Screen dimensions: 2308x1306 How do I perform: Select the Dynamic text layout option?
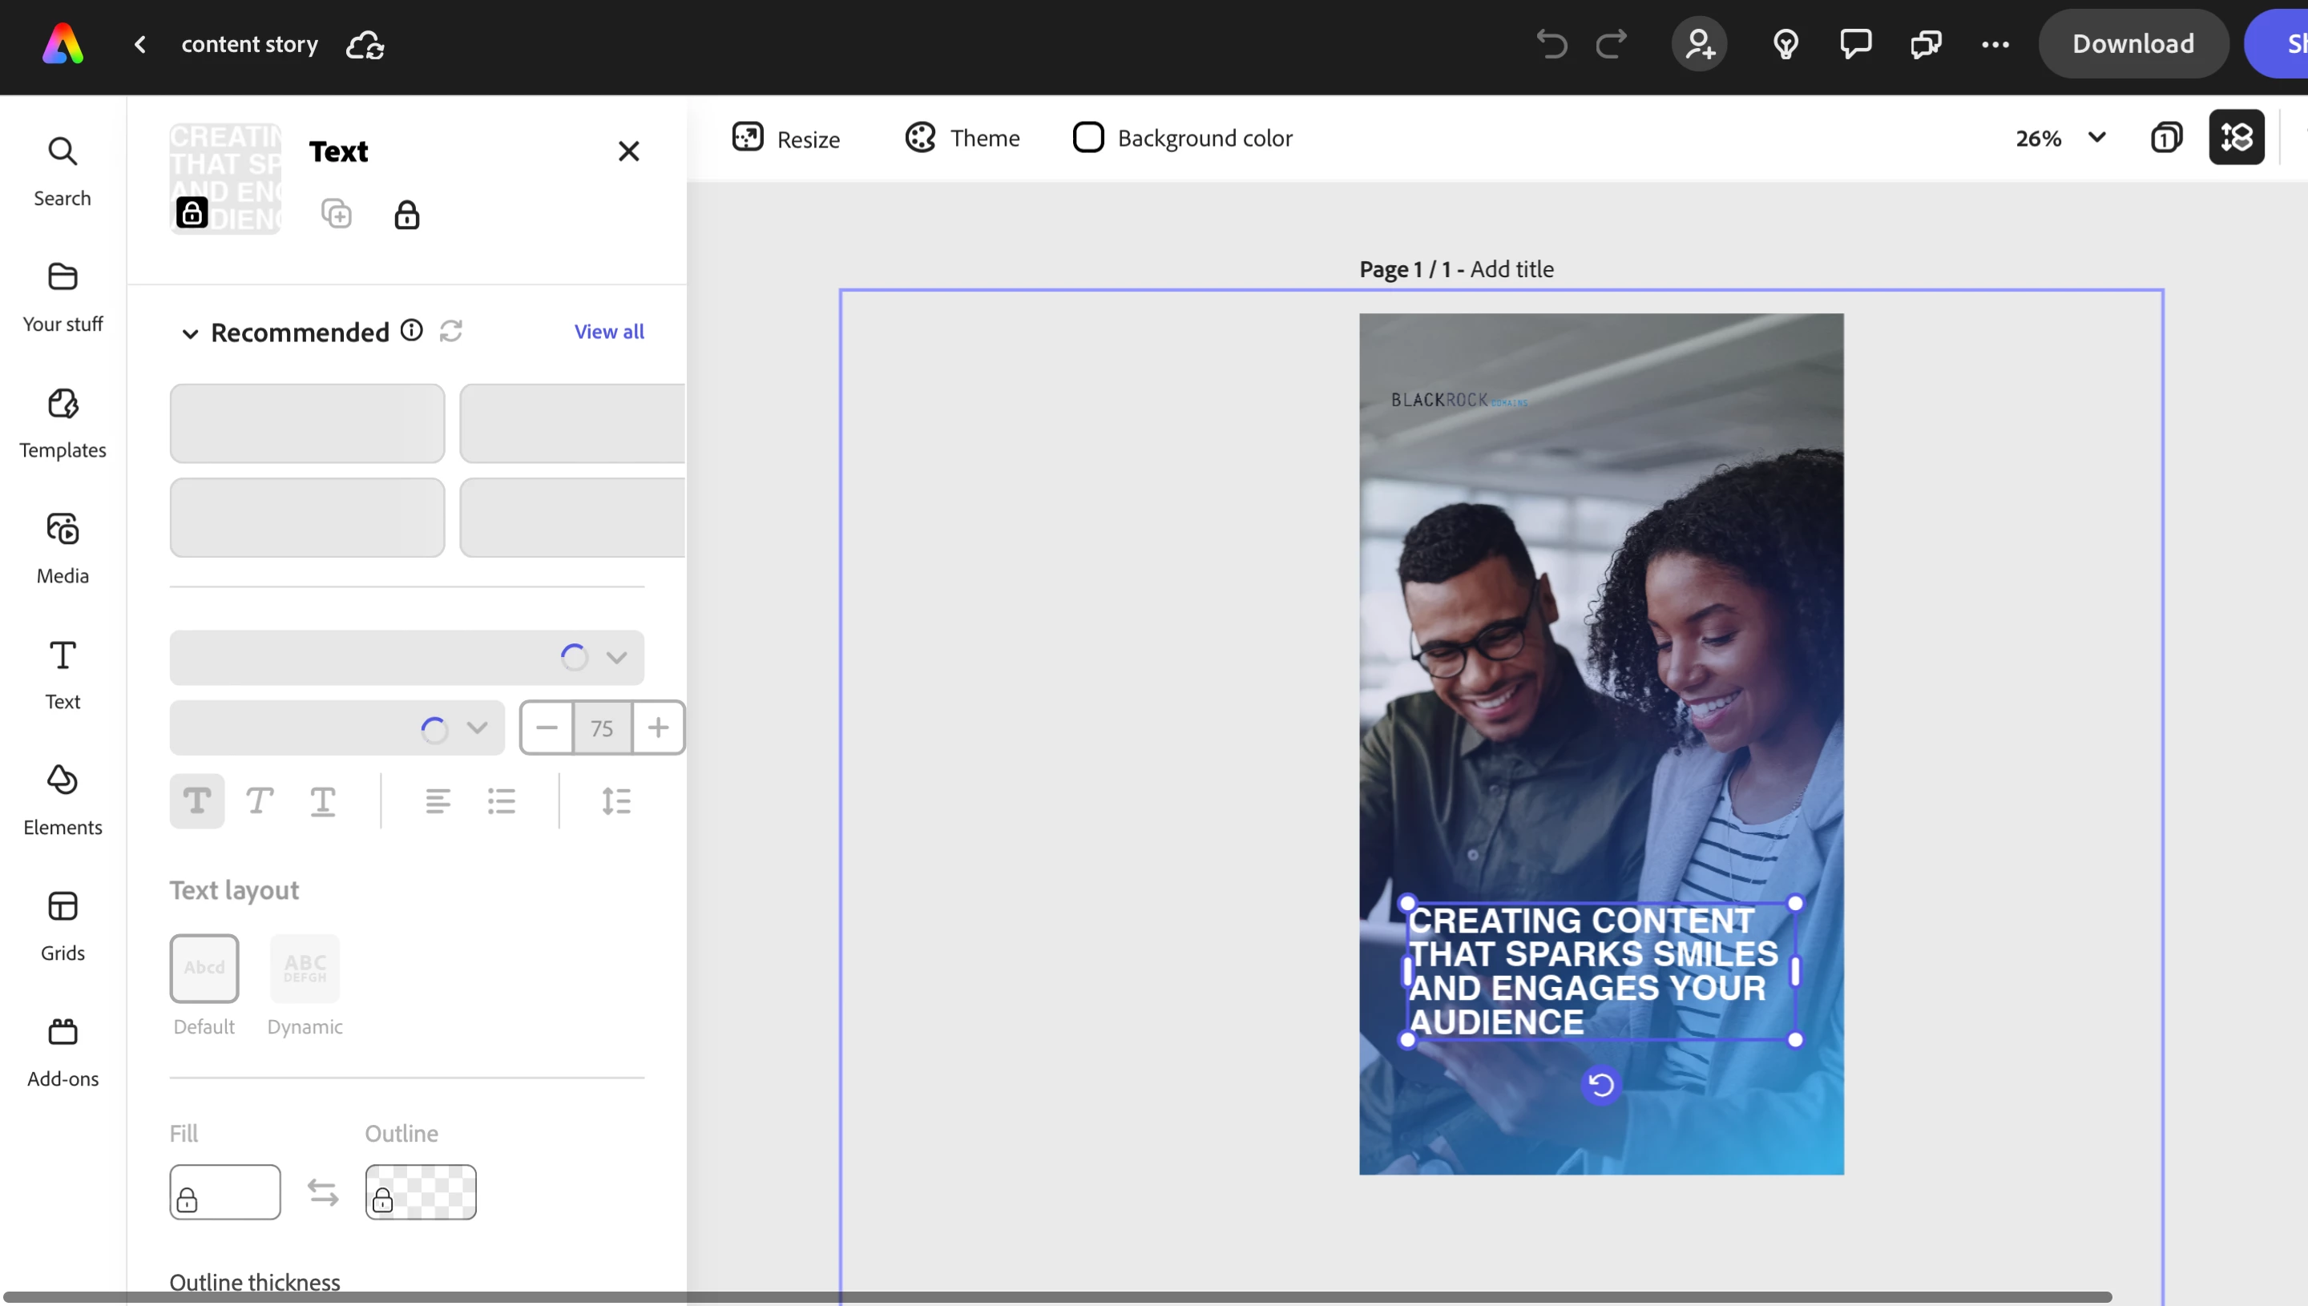(x=304, y=969)
